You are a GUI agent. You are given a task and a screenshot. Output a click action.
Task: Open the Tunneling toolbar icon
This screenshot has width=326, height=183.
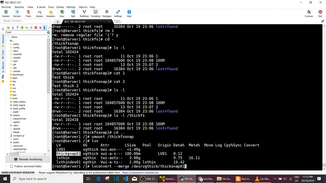pyautogui.click(x=96, y=14)
